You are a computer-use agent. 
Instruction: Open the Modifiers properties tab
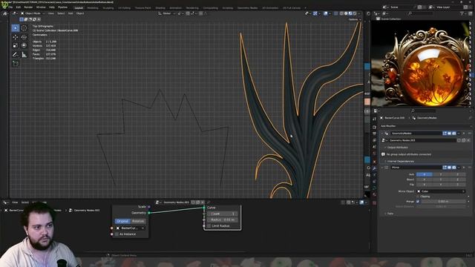click(374, 168)
